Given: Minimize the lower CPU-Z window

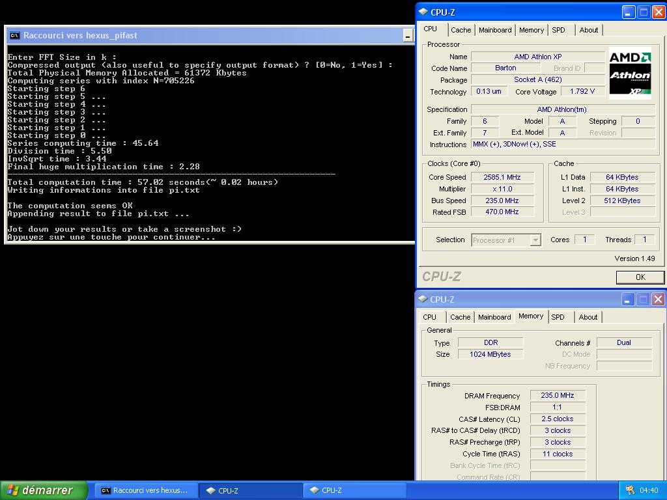Looking at the screenshot, I should pos(627,299).
